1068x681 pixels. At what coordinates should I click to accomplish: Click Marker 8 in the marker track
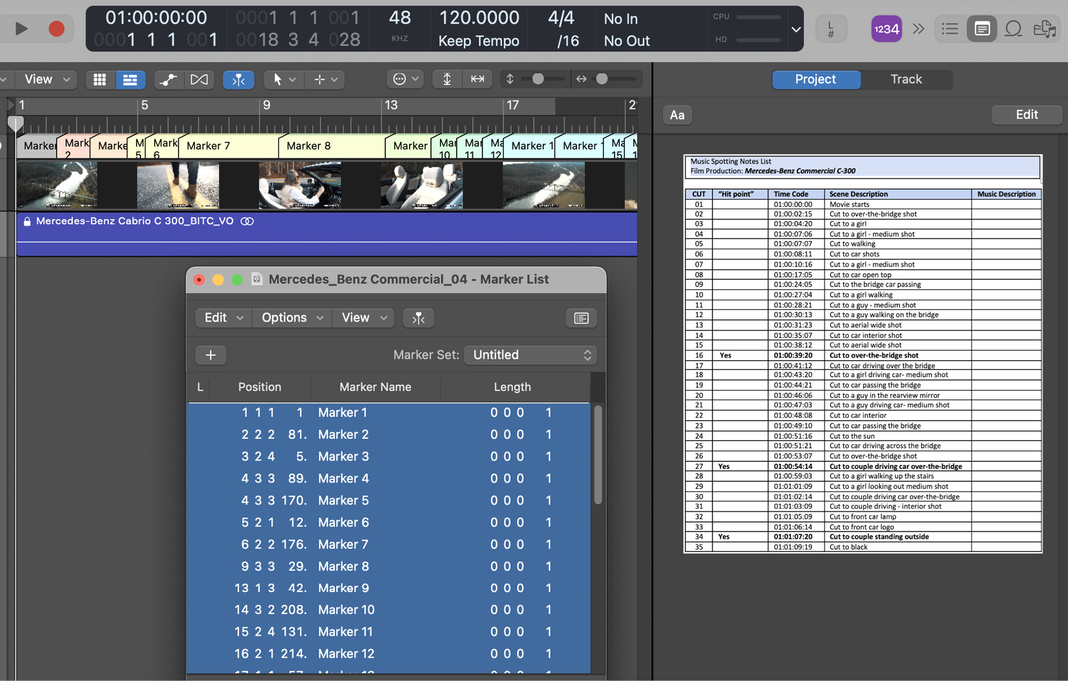point(332,146)
